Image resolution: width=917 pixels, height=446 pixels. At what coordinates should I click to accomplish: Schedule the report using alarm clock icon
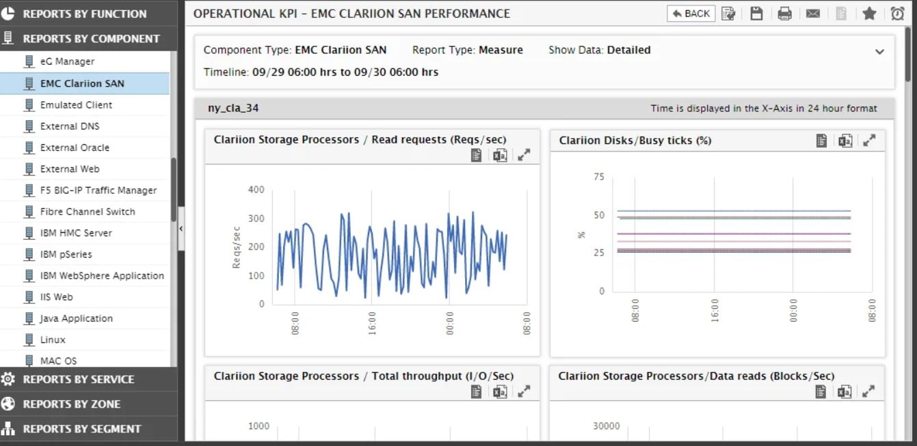(x=897, y=13)
